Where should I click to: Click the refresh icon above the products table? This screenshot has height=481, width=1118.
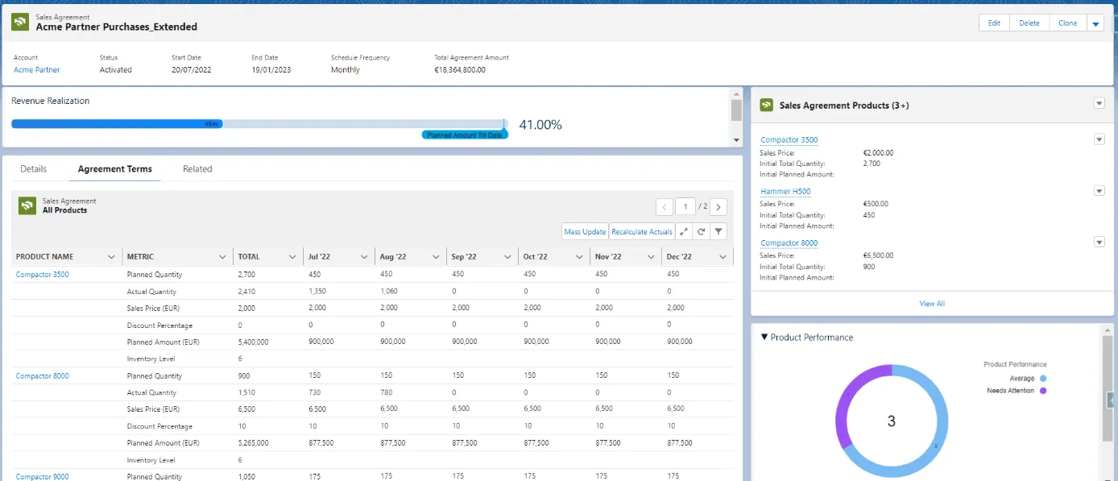(700, 231)
